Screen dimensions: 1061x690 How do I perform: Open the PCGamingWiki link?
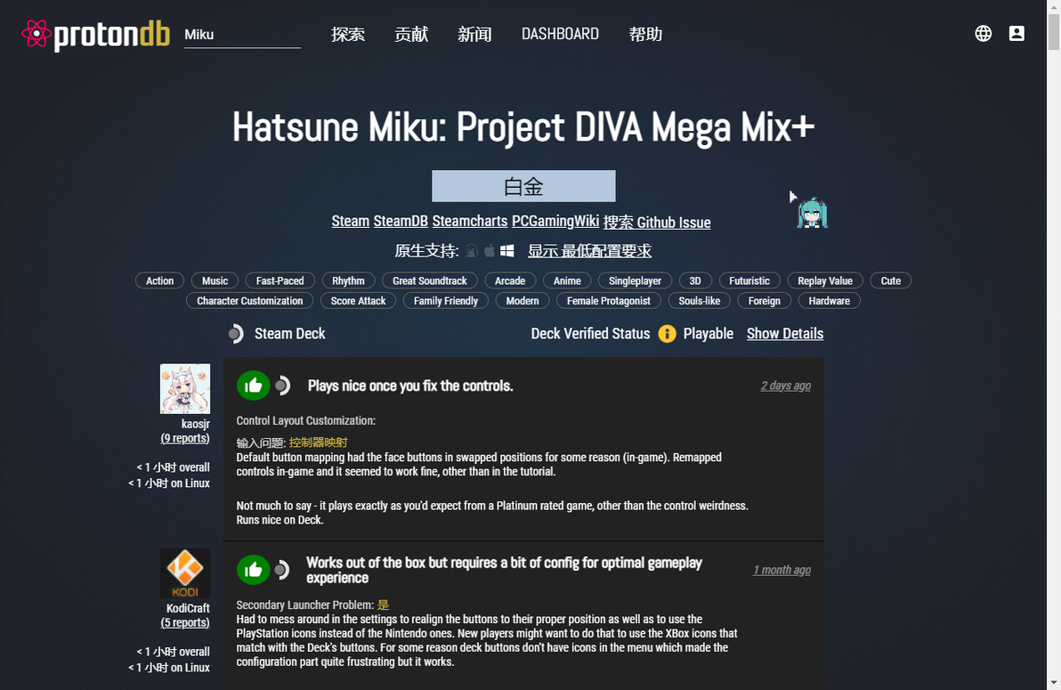[555, 222]
